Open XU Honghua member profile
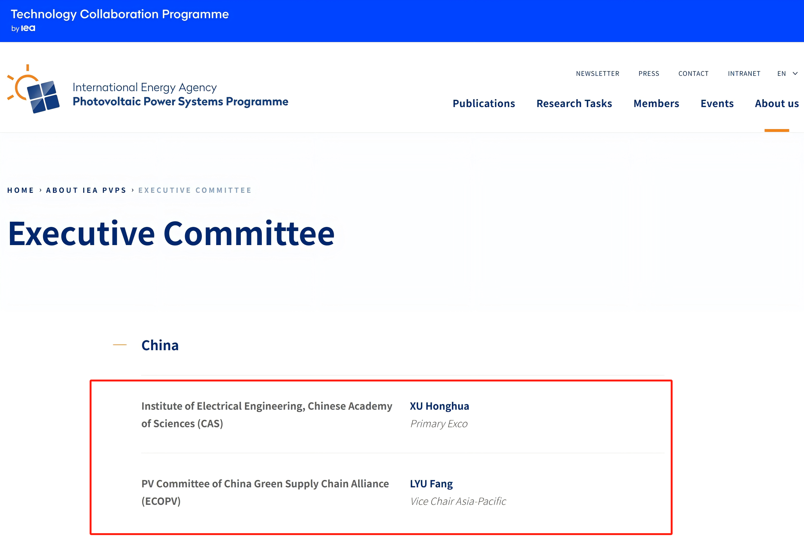The height and width of the screenshot is (544, 804). (x=439, y=406)
